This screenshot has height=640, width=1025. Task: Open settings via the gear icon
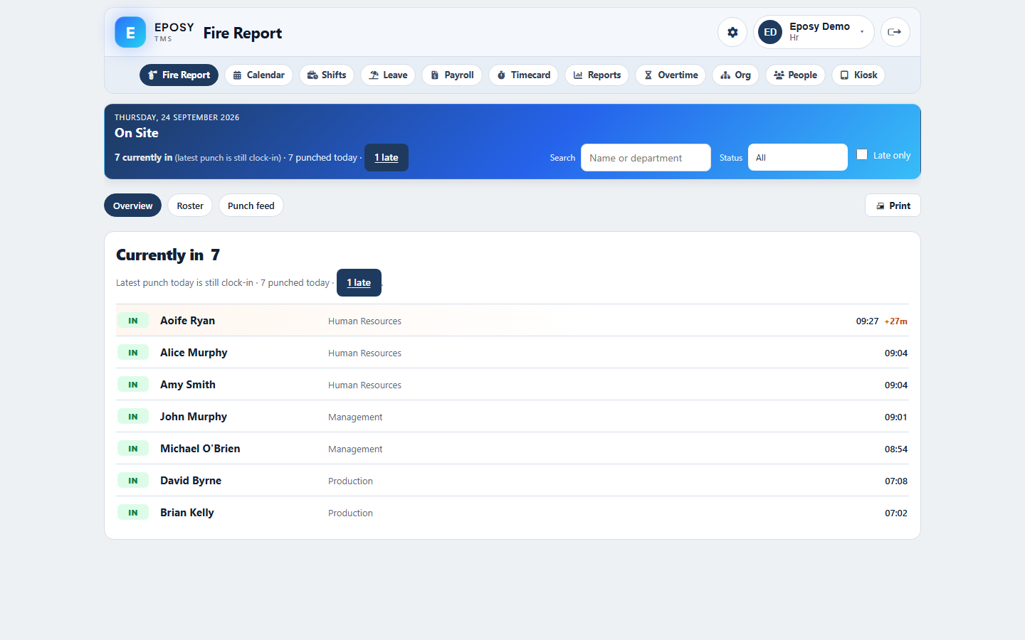click(732, 32)
